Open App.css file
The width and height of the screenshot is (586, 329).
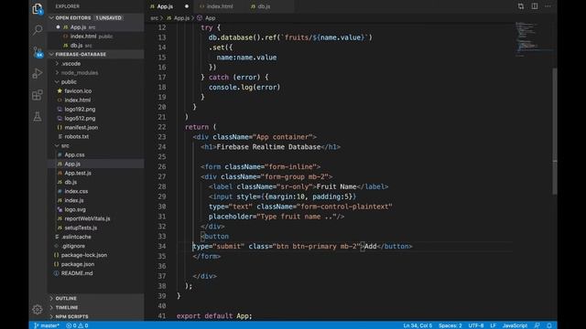coord(95,154)
